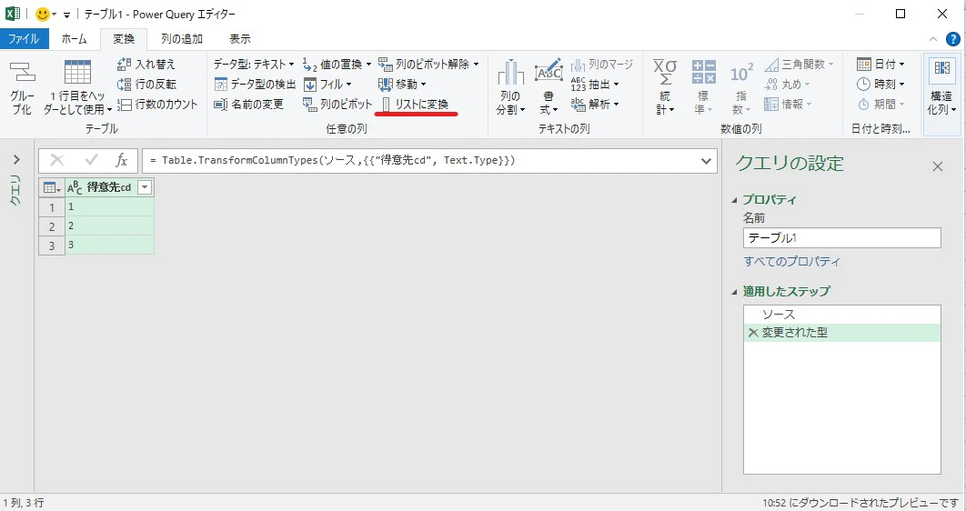Click すべてのプロパティ link
Image resolution: width=966 pixels, height=511 pixels.
pos(791,261)
